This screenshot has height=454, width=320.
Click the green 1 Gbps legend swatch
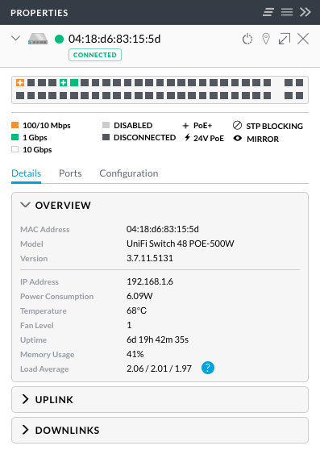(x=15, y=137)
